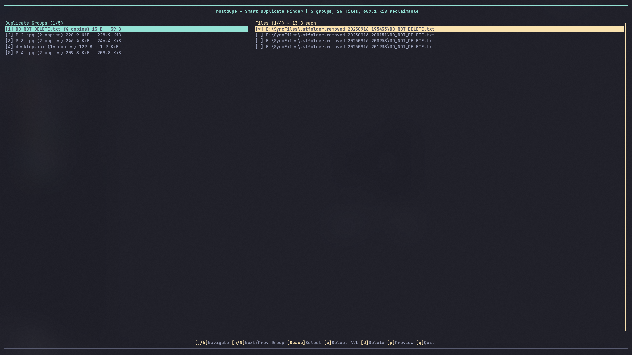Select group [5] P-4.jpg duplicate group
Viewport: 632px width, 355px height.
coord(64,53)
